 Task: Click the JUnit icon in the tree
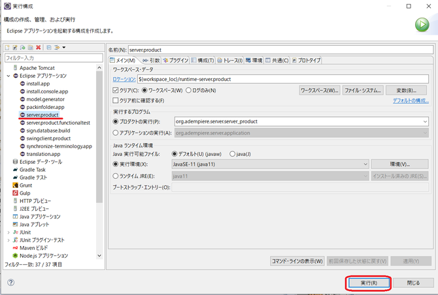click(x=16, y=232)
